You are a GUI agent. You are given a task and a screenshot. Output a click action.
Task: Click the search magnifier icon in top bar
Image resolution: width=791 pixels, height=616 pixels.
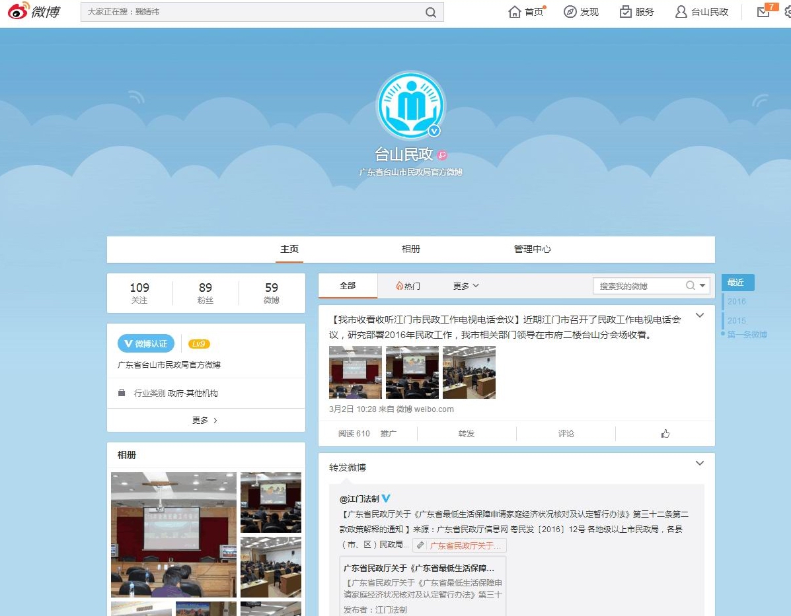coord(430,12)
